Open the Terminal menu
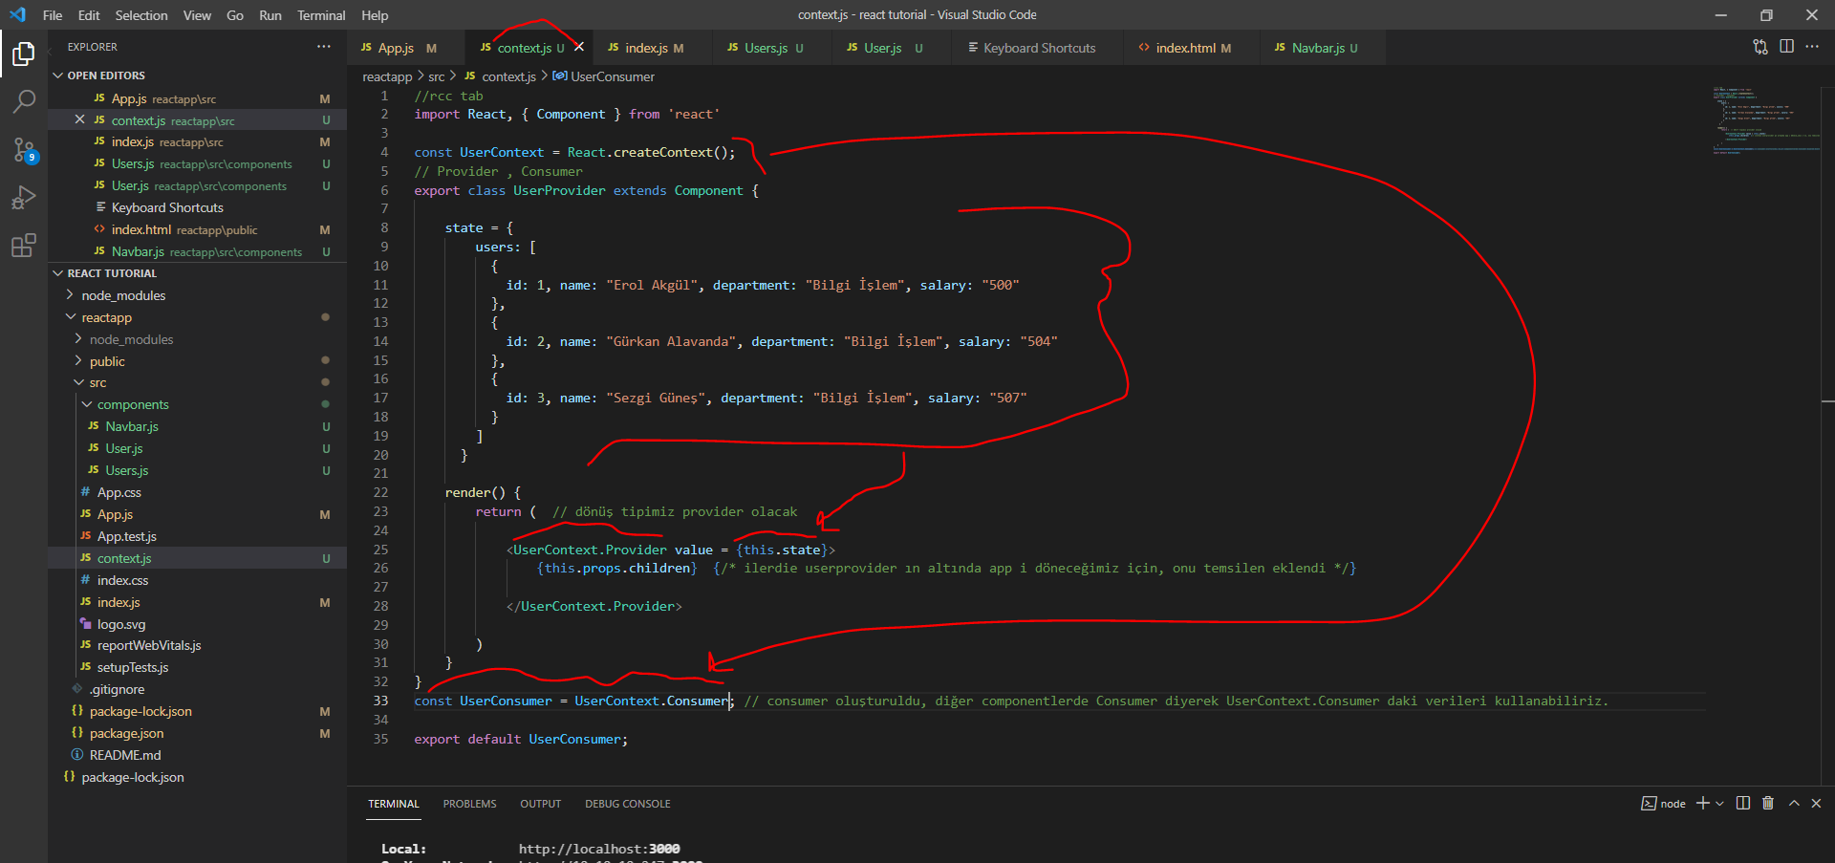The width and height of the screenshot is (1835, 863). [x=320, y=15]
